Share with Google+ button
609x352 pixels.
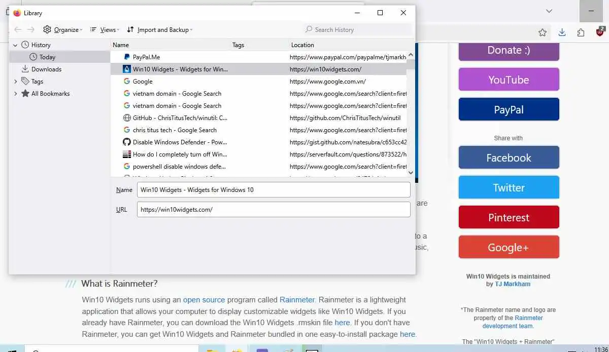pyautogui.click(x=509, y=247)
